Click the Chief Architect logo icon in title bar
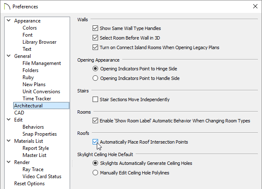 [7, 7]
